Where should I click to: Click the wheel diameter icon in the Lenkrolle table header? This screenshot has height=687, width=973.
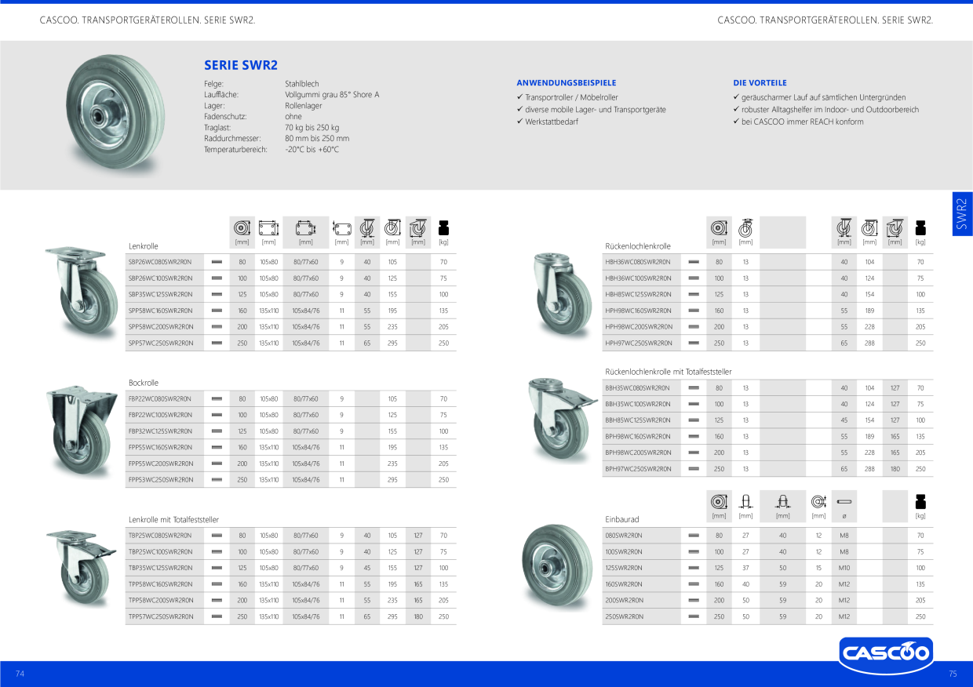[242, 227]
